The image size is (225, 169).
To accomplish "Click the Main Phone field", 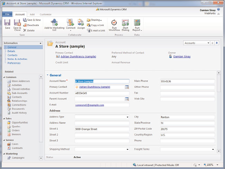I will [x=187, y=81].
